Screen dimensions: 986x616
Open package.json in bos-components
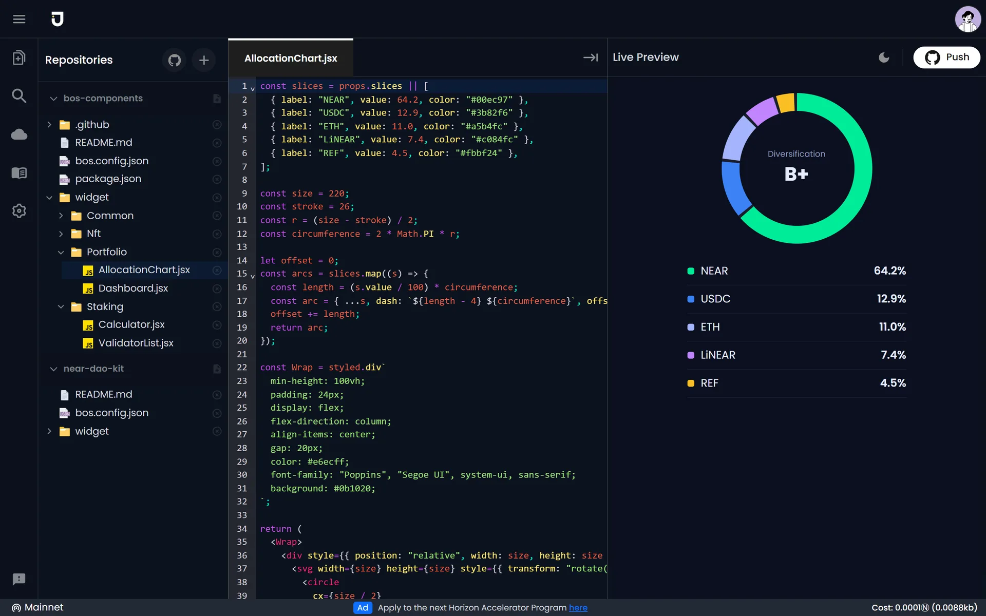[108, 179]
